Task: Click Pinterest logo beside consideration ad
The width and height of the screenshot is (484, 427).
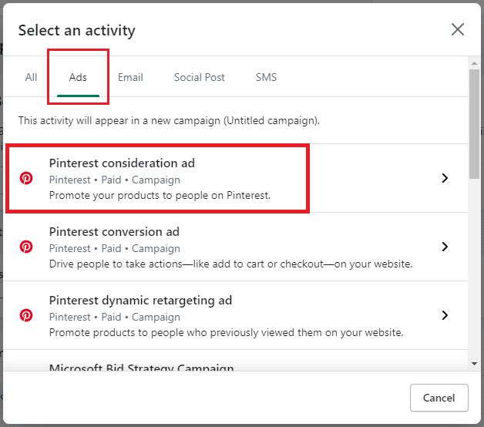Action: [26, 178]
